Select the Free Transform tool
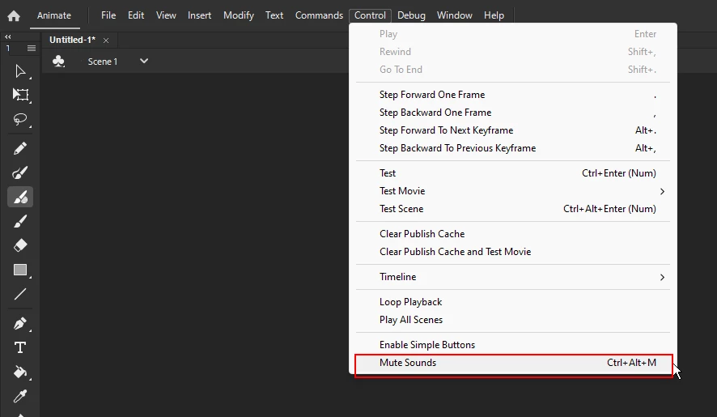Viewport: 717px width, 417px height. pos(20,95)
